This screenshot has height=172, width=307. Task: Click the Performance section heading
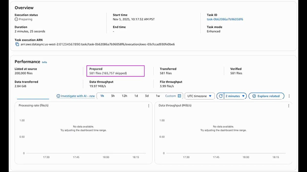(x=27, y=62)
